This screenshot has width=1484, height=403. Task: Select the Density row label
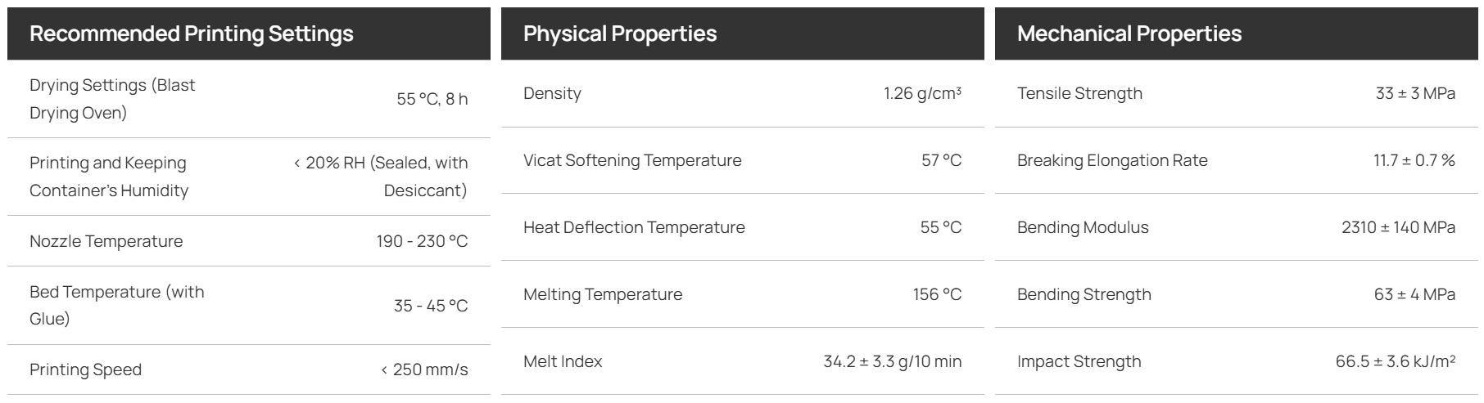pos(552,93)
